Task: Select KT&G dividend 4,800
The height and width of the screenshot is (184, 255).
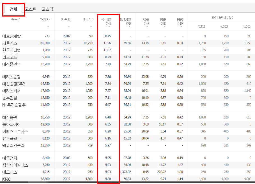Action: click(x=89, y=179)
